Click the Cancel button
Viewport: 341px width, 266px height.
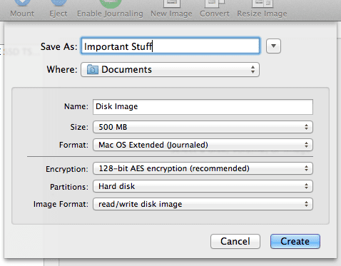[x=235, y=241]
